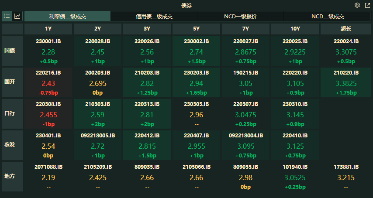Open bond 220313.IB cell

(147, 114)
